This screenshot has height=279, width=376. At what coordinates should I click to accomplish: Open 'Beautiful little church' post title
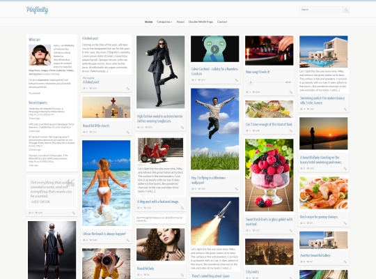96,126
